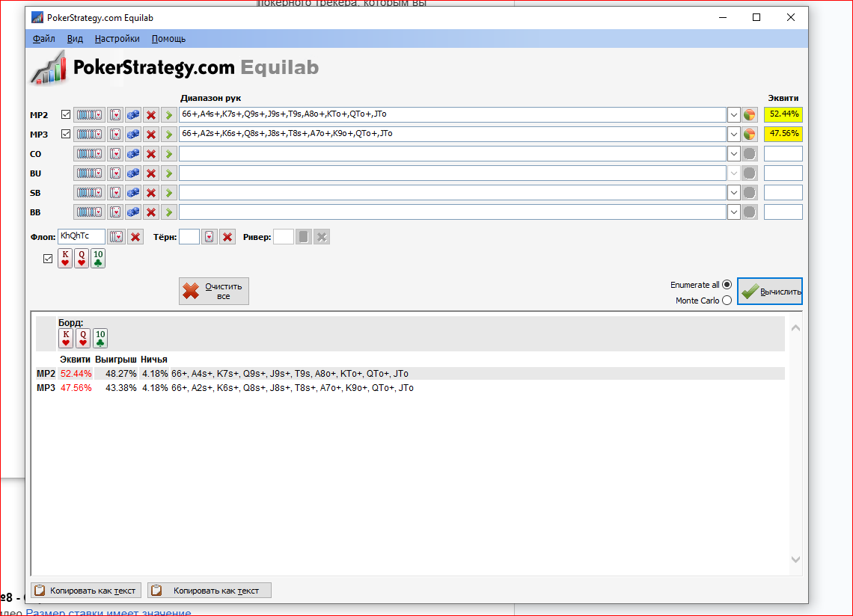Screen dimensions: 853x616
Task: Open card picker for MP3 row
Action: click(115, 135)
